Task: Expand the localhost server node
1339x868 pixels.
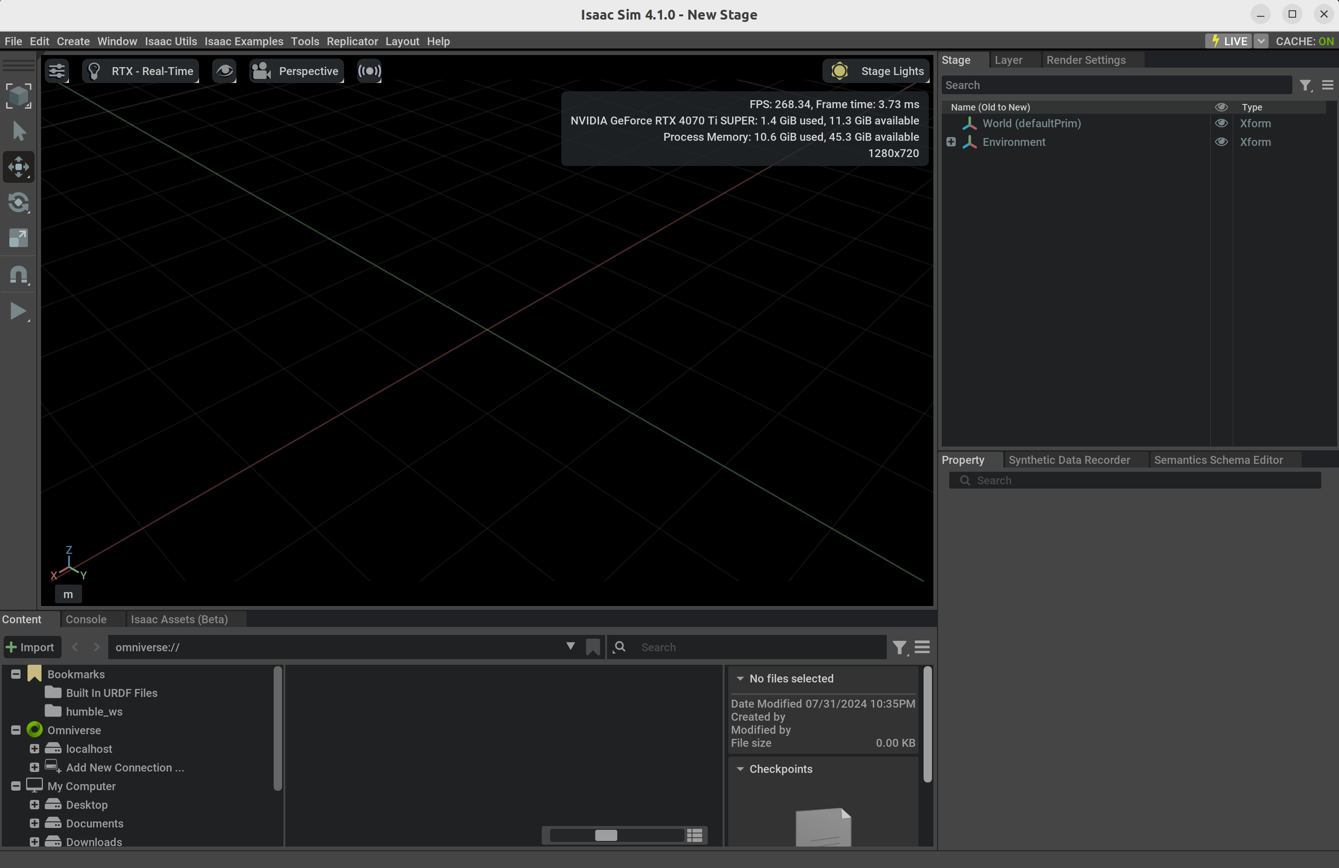Action: 35,749
